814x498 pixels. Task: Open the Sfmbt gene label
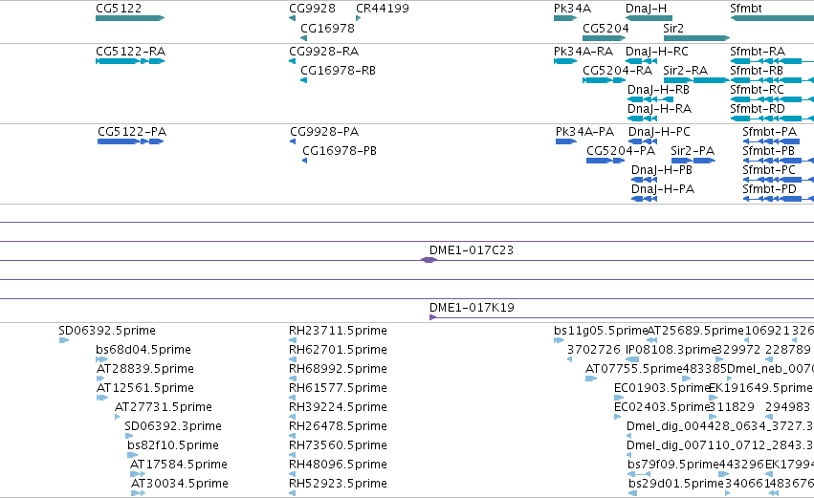click(x=745, y=9)
